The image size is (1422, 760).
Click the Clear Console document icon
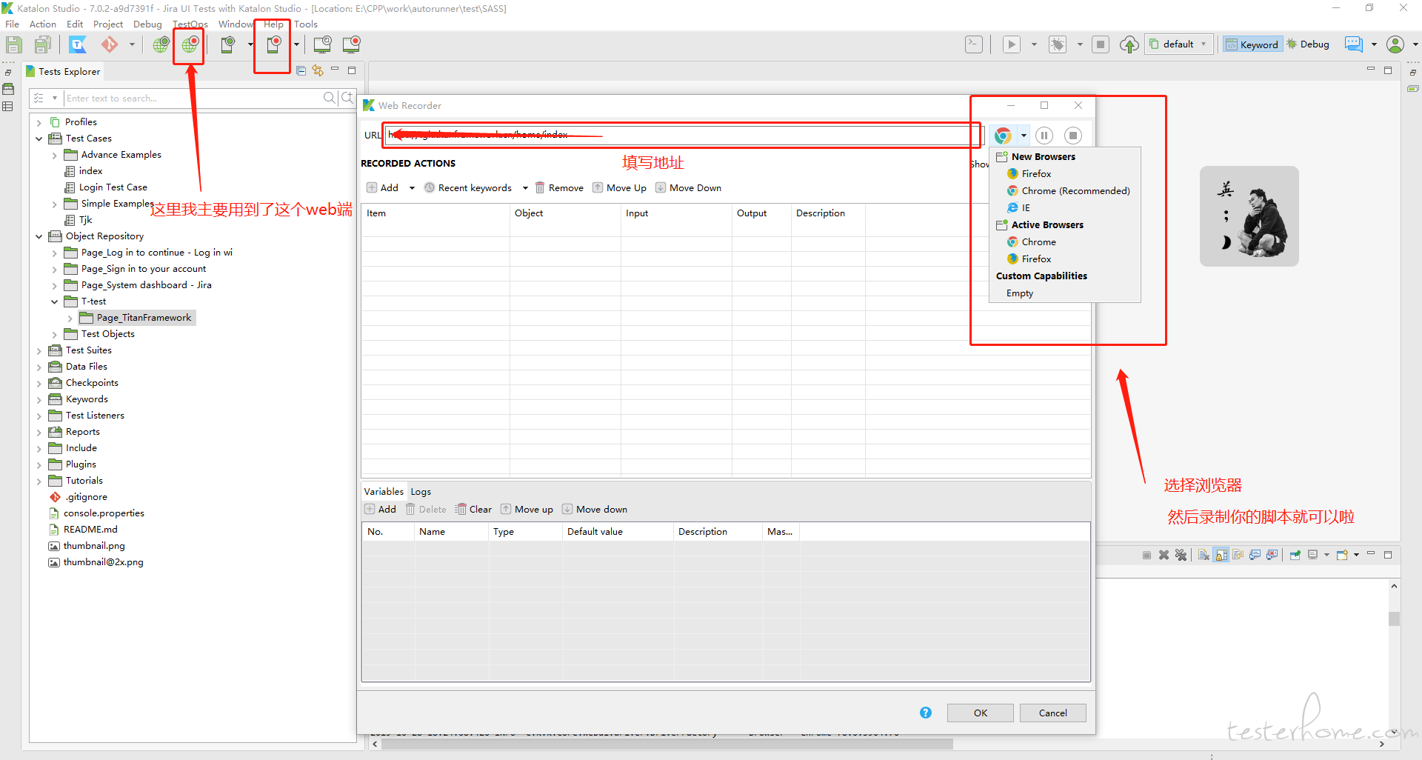[x=1204, y=555]
